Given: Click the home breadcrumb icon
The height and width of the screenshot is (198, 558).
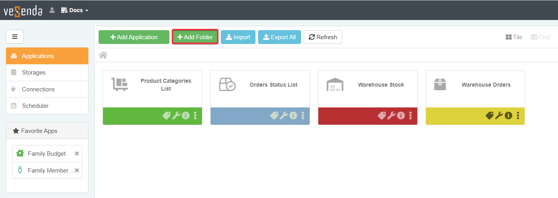Looking at the screenshot, I should 103,55.
